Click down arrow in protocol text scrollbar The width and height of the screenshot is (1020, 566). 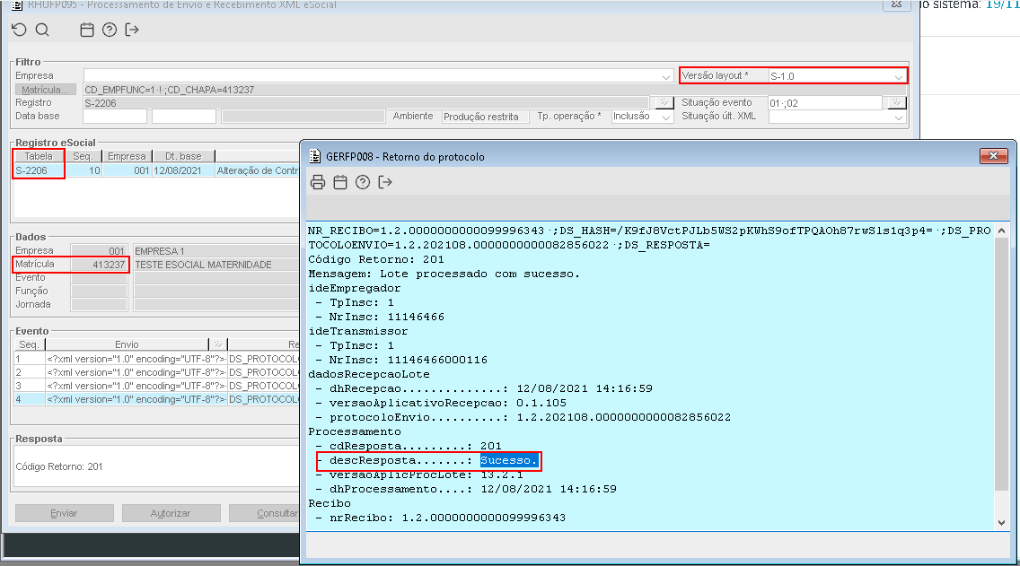click(x=1002, y=522)
